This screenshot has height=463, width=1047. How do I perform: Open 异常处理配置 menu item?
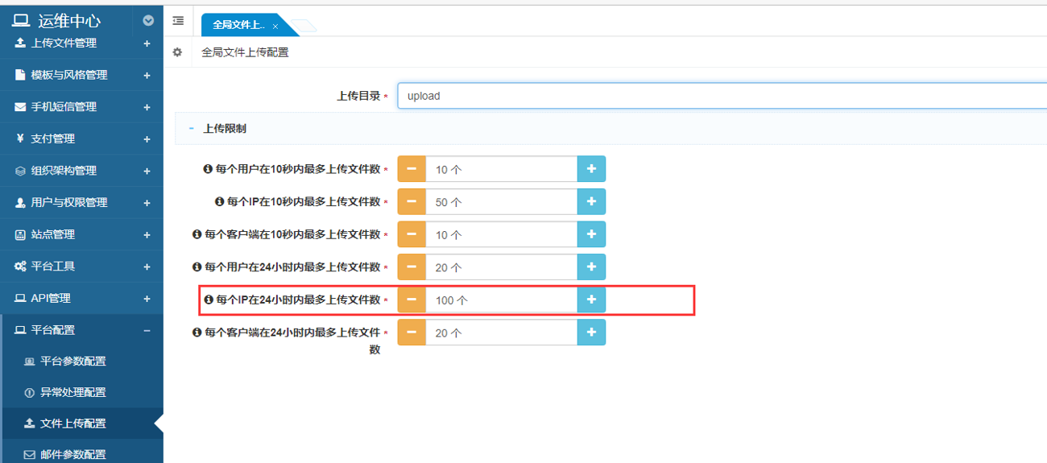coord(72,393)
